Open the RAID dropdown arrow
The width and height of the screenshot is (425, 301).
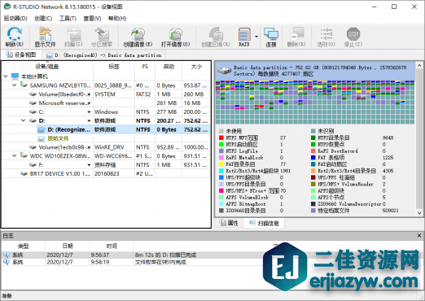[256, 37]
